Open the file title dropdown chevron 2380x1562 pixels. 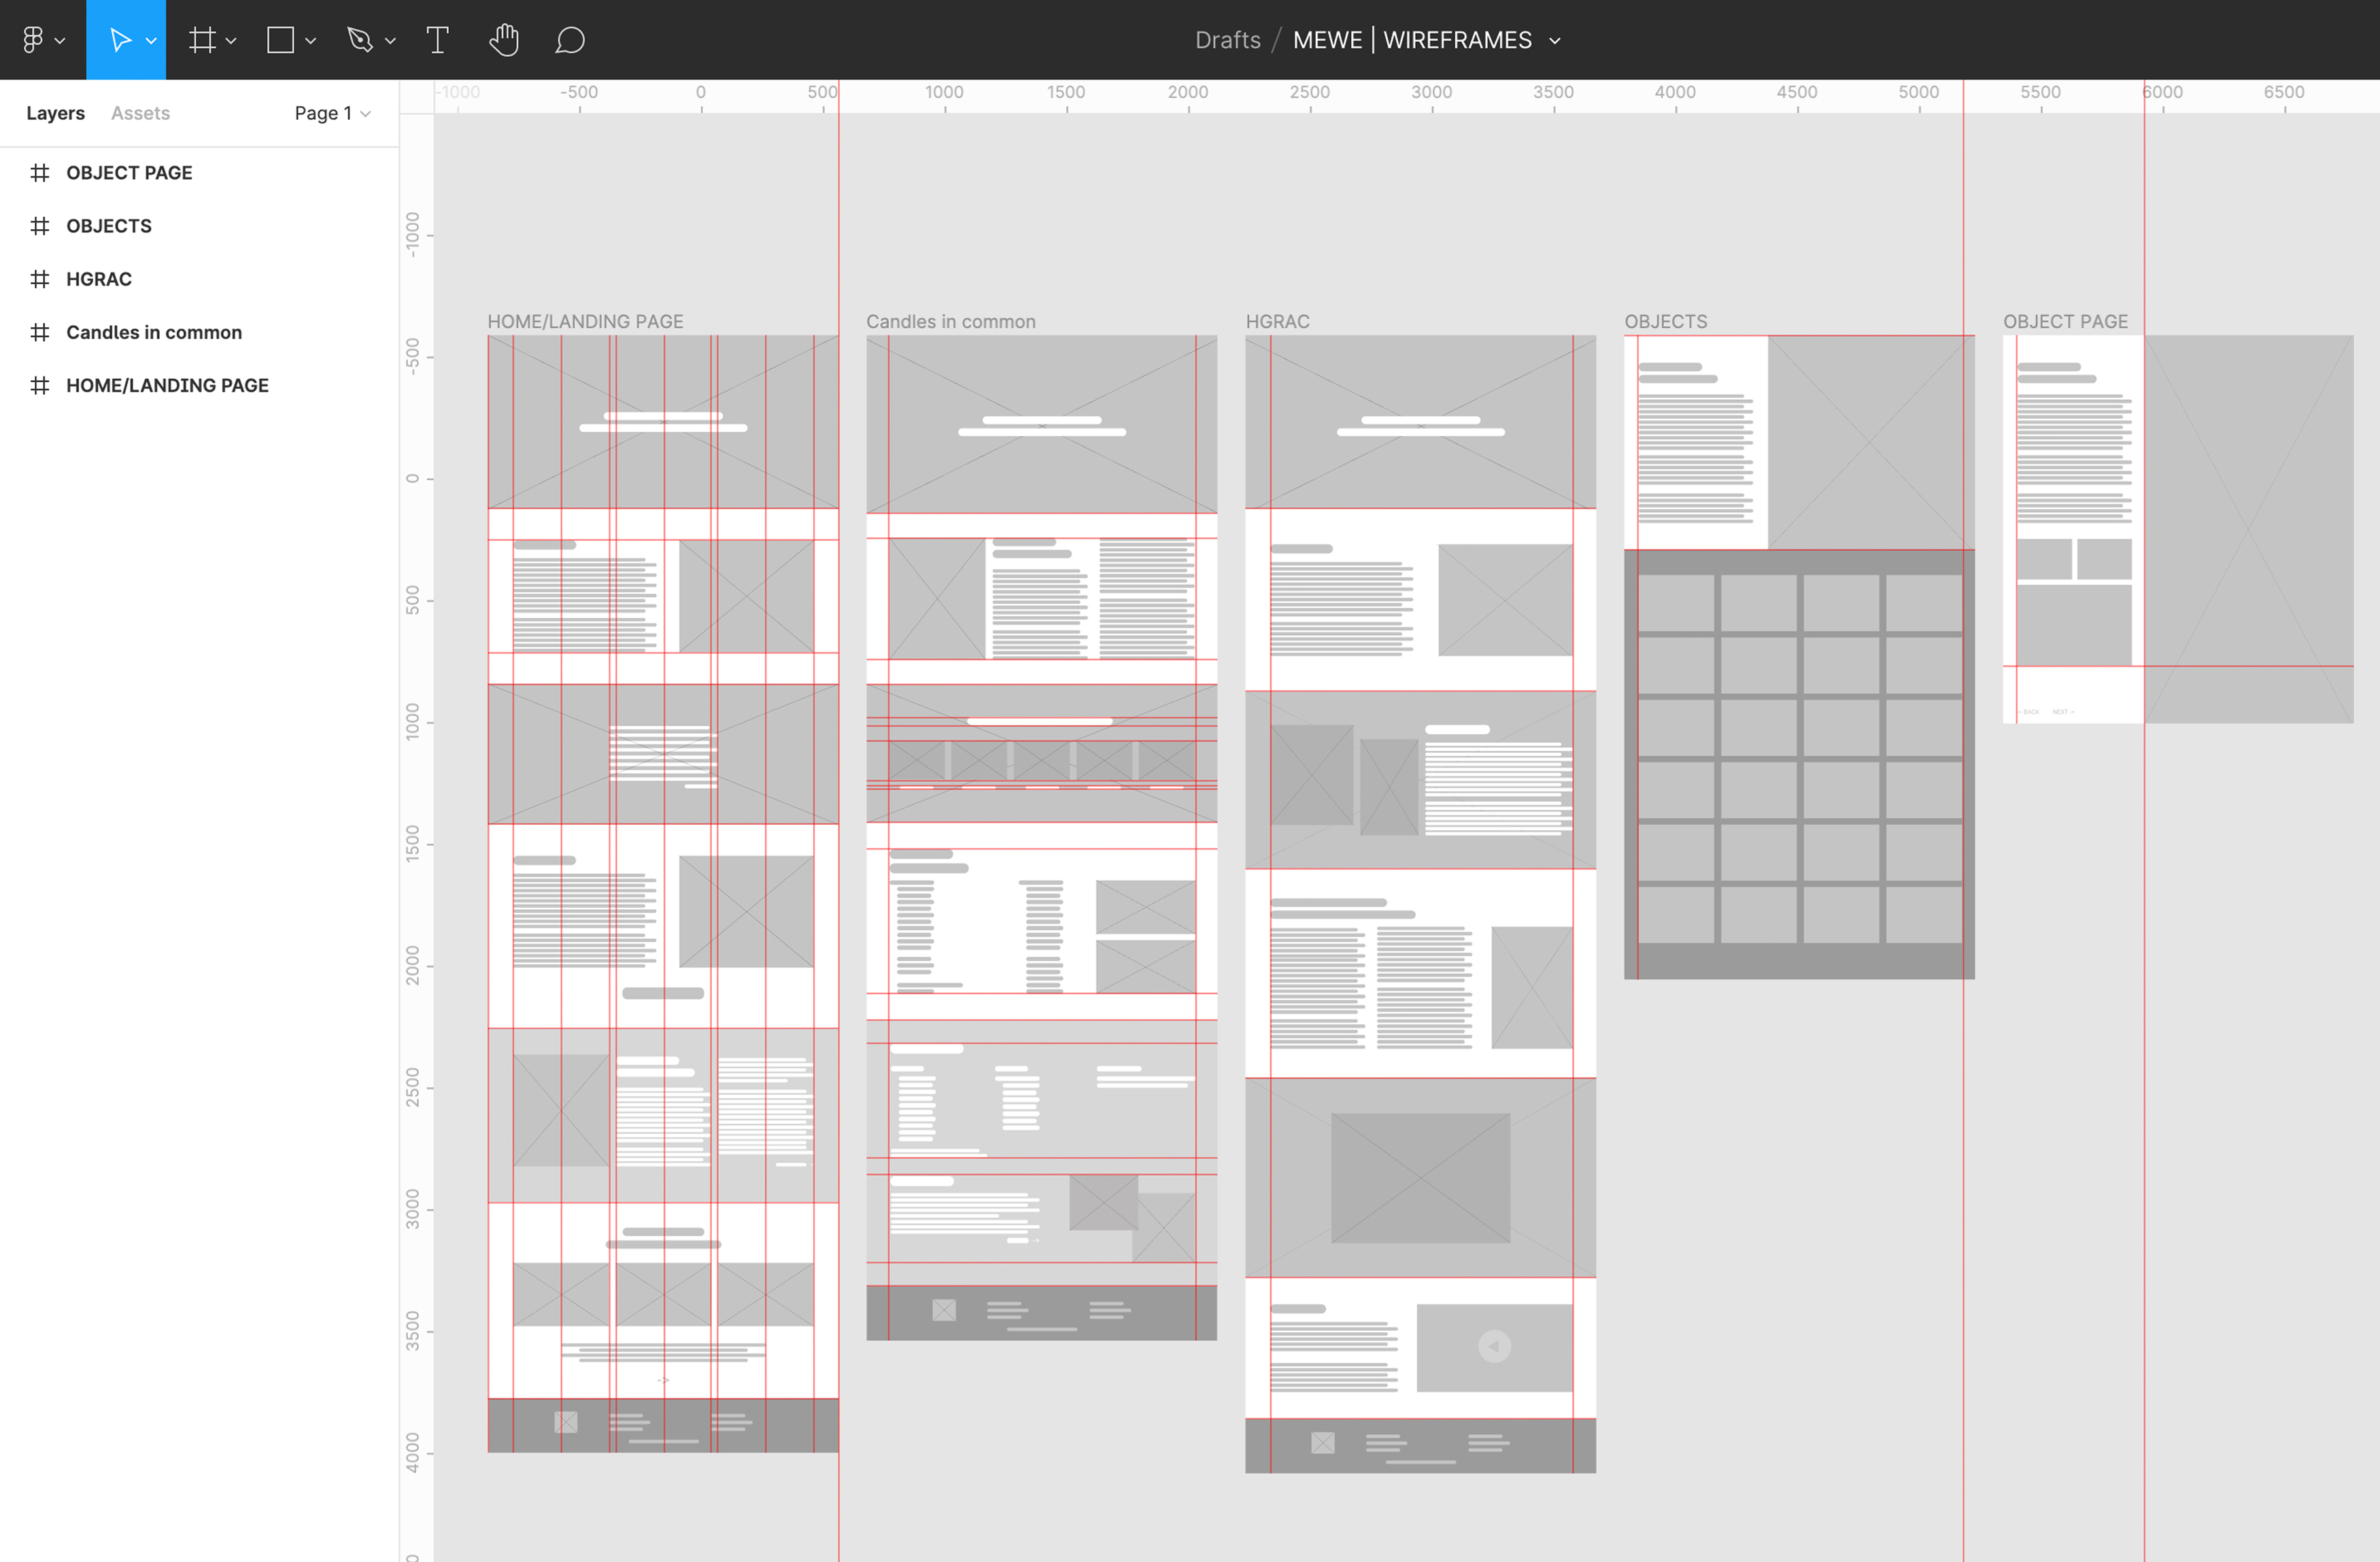(1555, 41)
